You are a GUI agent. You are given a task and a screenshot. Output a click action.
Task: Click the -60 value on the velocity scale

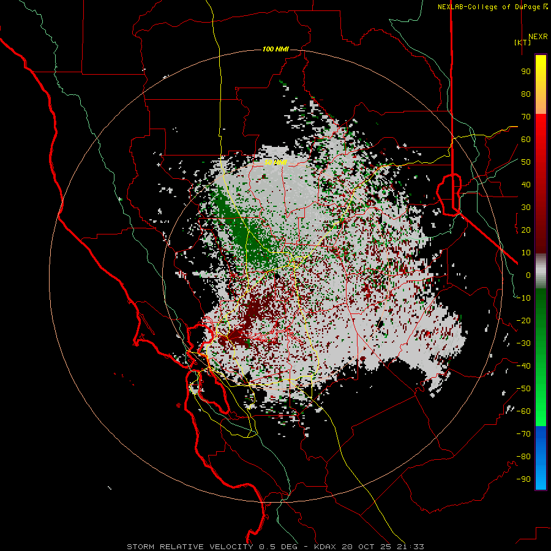[x=523, y=411]
